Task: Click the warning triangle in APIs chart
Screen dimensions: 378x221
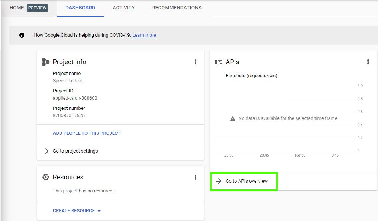Action: [x=232, y=118]
